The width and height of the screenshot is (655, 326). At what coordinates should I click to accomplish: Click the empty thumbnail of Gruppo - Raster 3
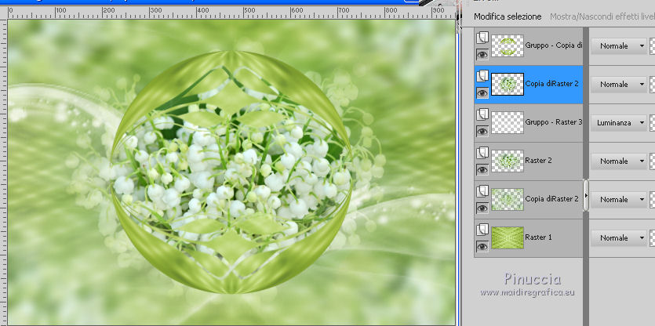507,122
